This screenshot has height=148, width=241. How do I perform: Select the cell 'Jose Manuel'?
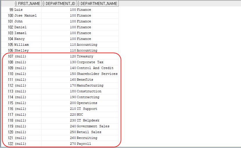pyautogui.click(x=28, y=15)
